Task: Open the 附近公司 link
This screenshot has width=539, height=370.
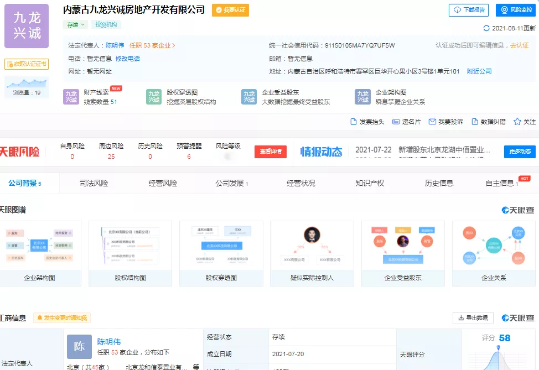Action: [x=479, y=71]
